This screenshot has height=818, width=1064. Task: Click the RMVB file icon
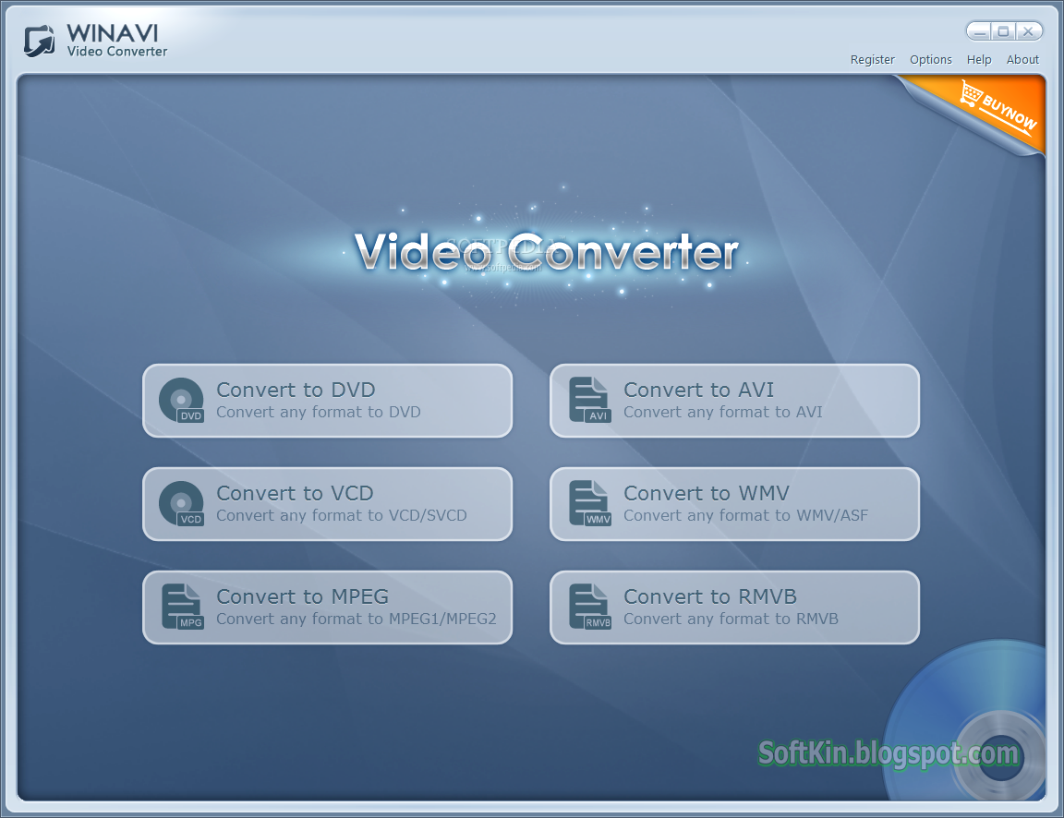tap(588, 607)
